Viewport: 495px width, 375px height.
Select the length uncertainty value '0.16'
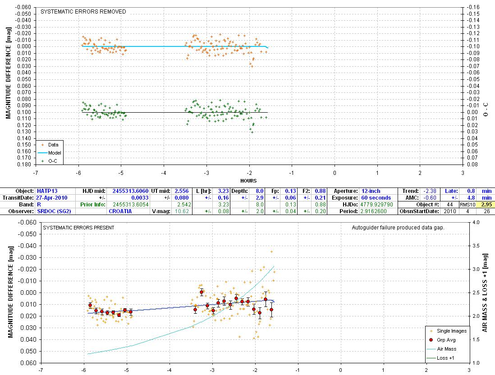(x=223, y=198)
